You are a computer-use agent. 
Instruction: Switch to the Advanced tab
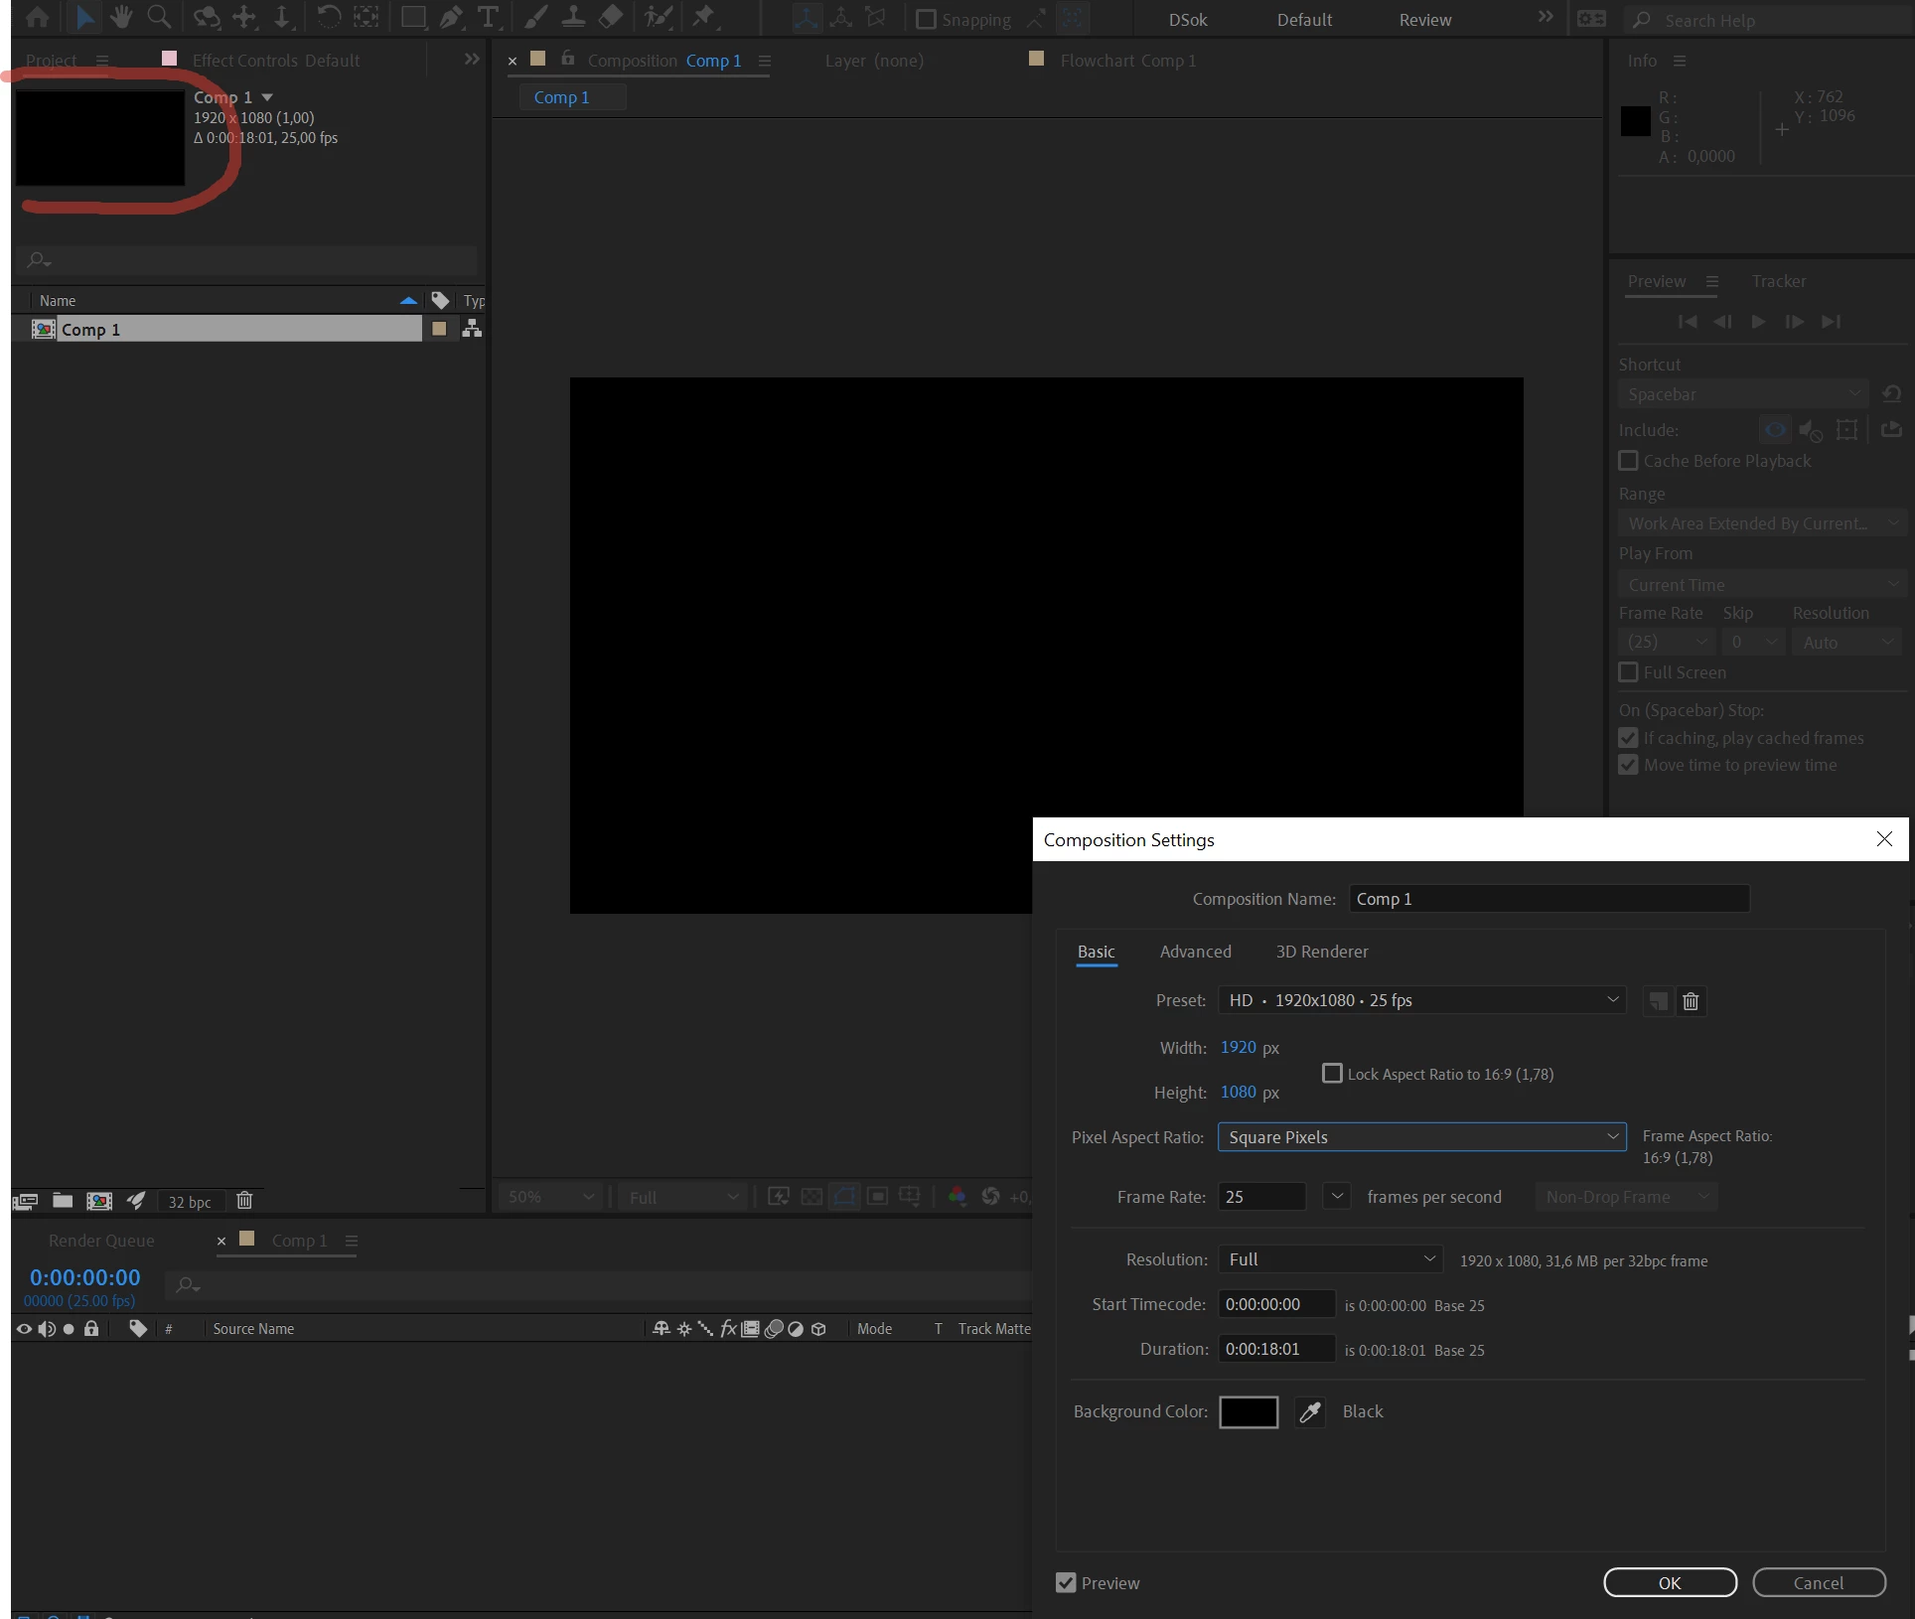tap(1195, 952)
